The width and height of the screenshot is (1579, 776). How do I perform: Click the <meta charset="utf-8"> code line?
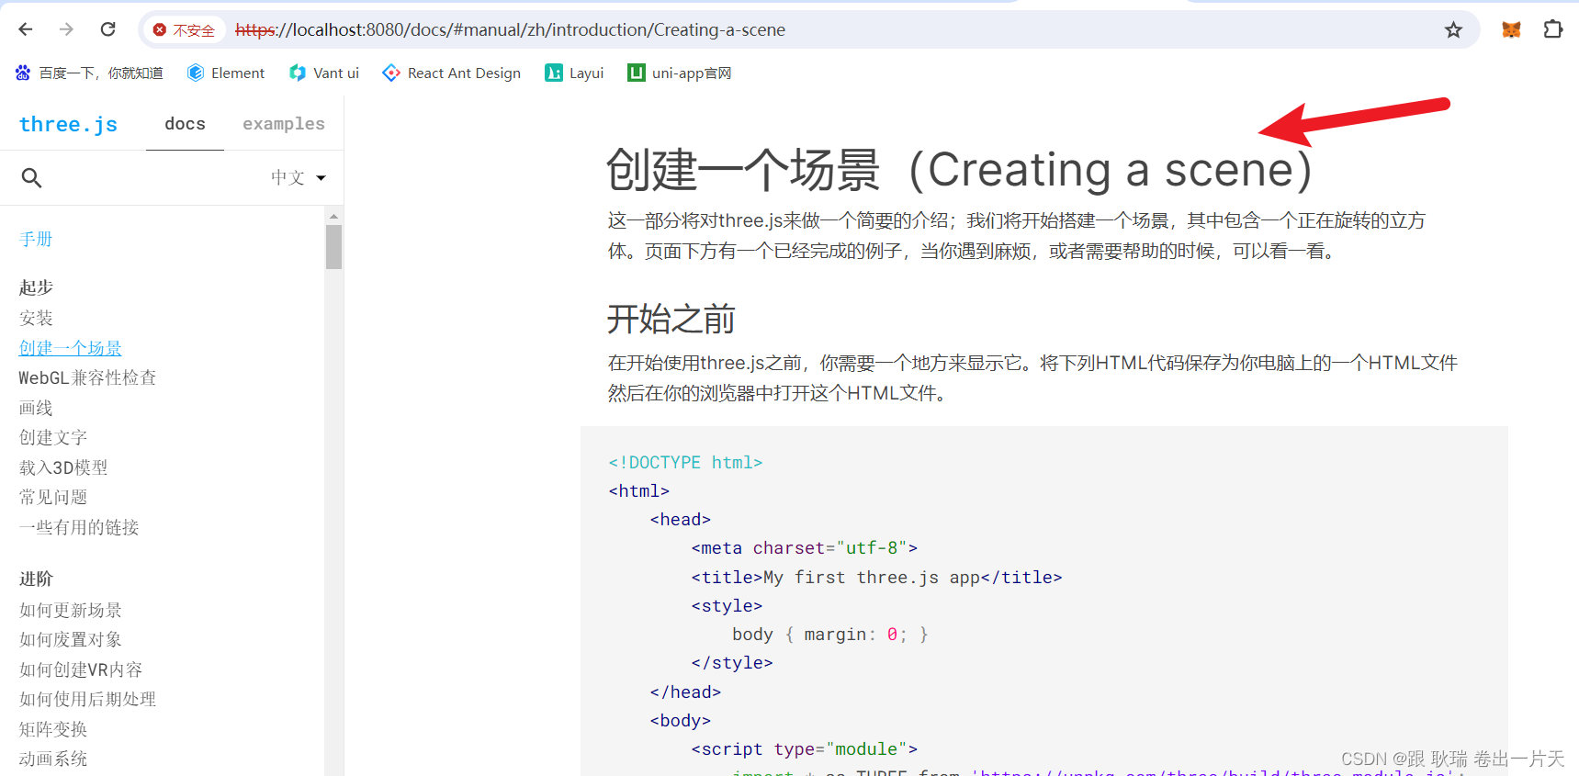(x=804, y=547)
